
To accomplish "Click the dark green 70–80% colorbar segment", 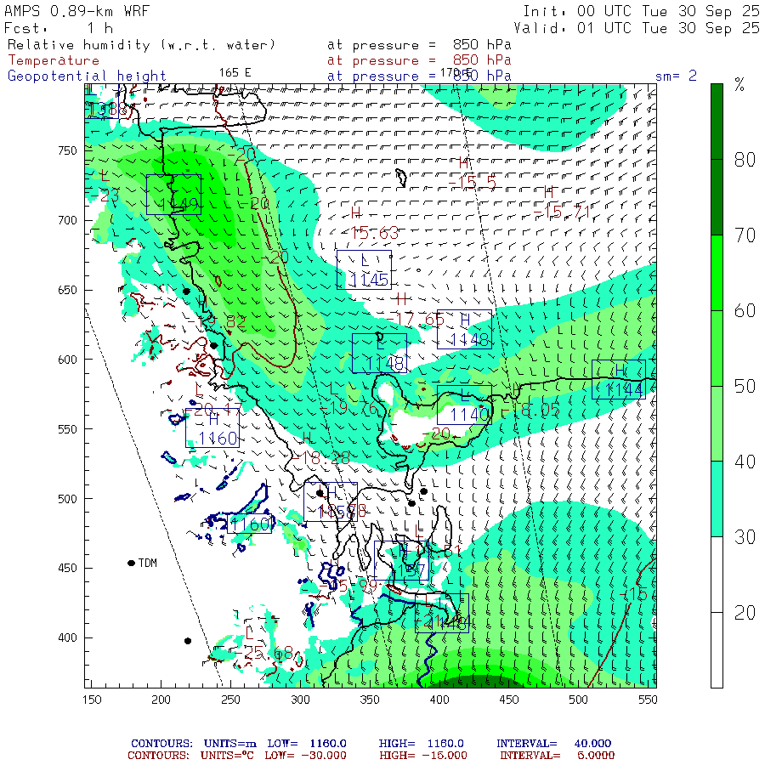I will pos(717,197).
